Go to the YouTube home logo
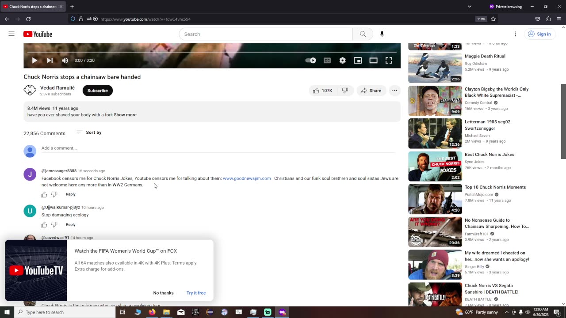The width and height of the screenshot is (566, 318). [x=38, y=34]
